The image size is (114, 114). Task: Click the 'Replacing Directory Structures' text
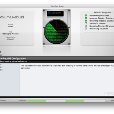point(102,26)
